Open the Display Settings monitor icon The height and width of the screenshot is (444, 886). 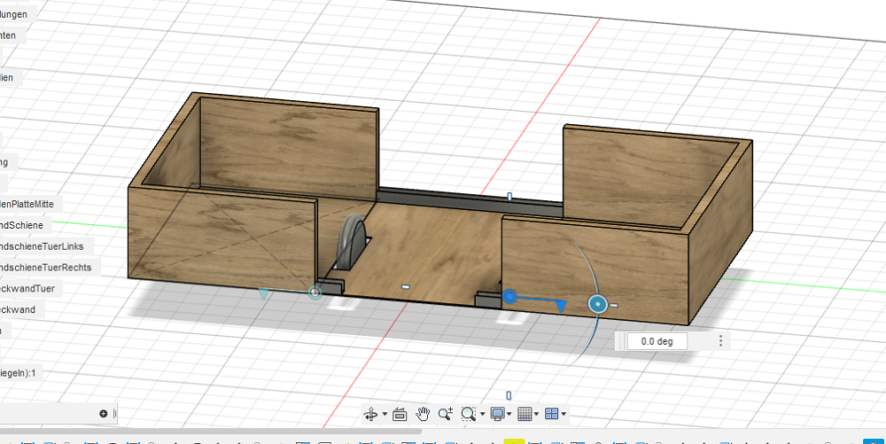pos(497,414)
